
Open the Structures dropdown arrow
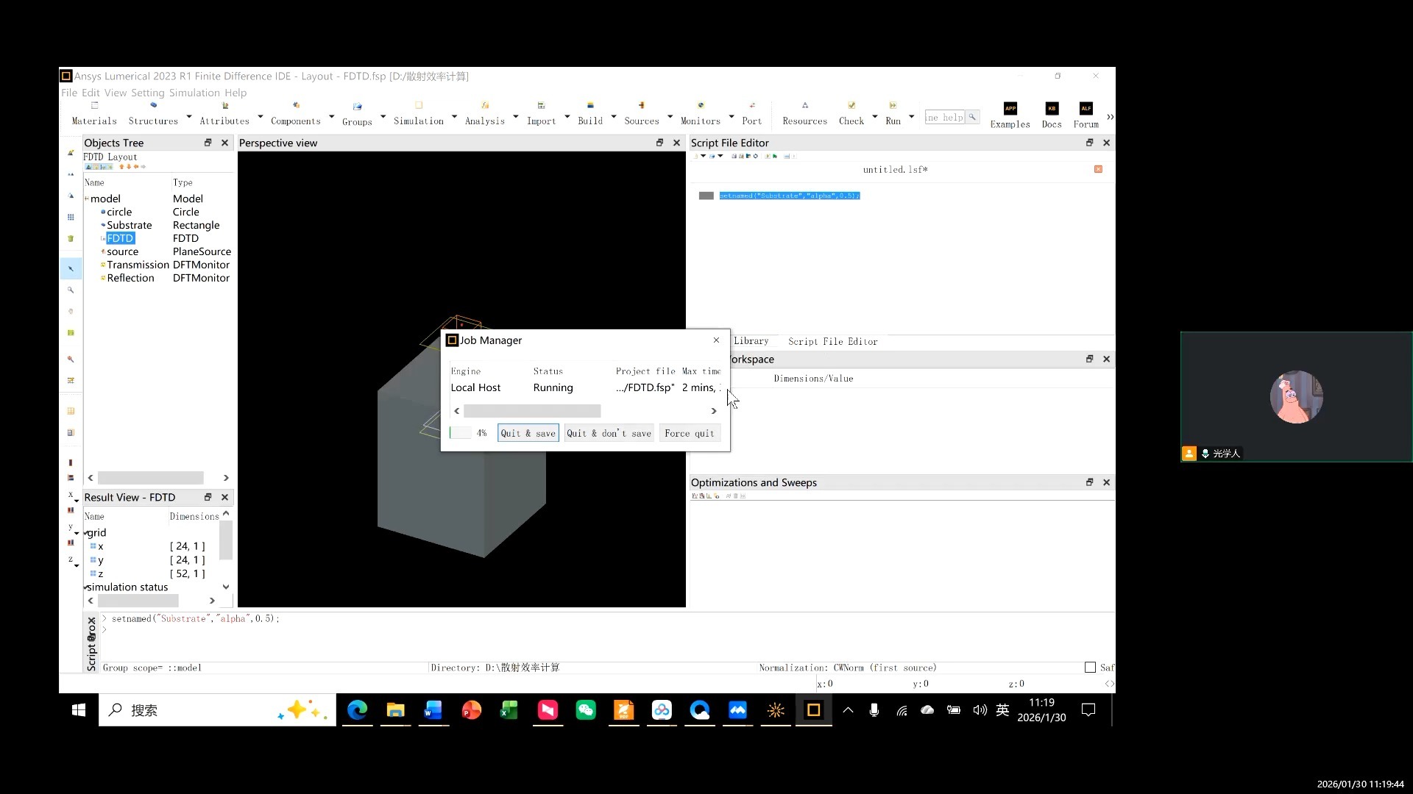click(189, 117)
